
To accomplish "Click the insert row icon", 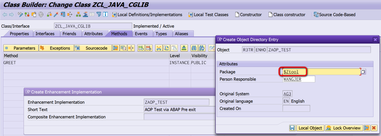I will 141,48.
